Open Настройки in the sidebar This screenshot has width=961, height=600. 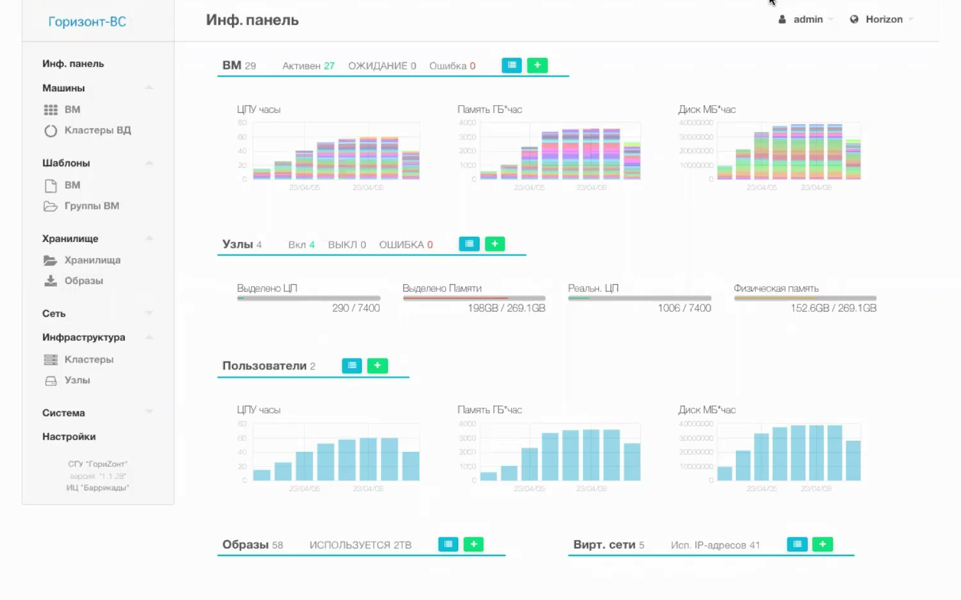click(x=69, y=436)
